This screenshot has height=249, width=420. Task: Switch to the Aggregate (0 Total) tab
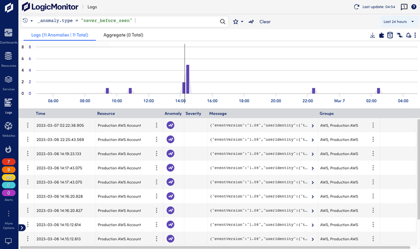123,35
